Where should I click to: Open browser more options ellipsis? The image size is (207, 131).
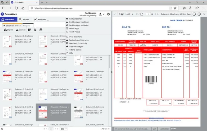pos(204,8)
